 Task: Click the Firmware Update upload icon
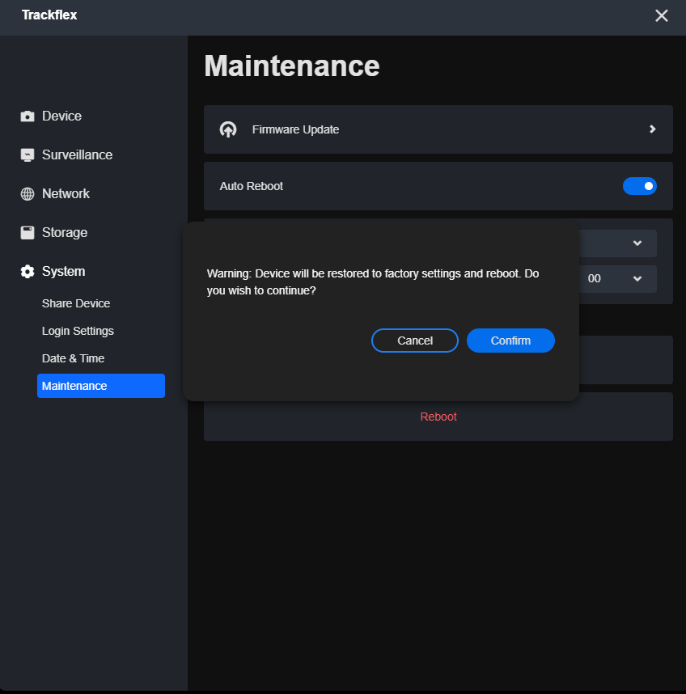(228, 129)
